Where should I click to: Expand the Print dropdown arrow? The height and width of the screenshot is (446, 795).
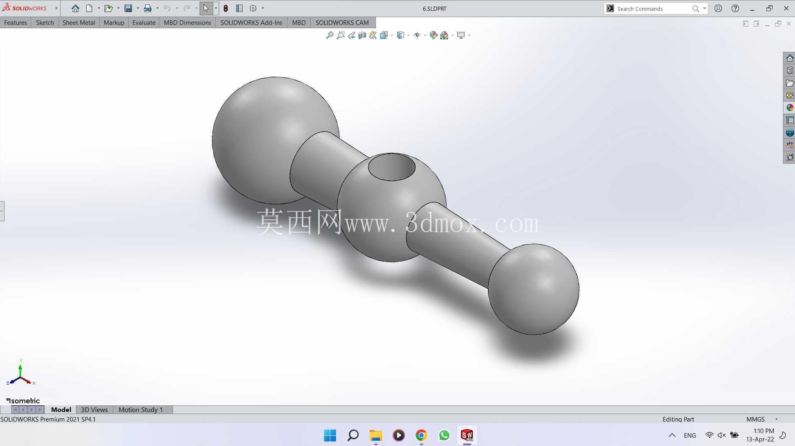157,8
